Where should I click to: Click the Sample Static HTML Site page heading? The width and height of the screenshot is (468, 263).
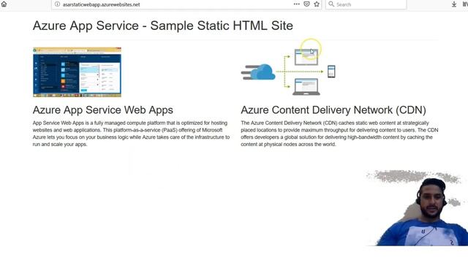pos(162,26)
